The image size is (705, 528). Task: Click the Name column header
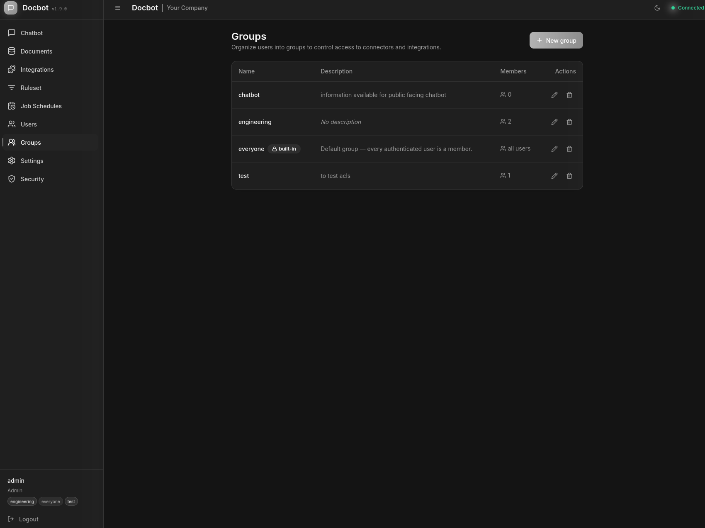[x=246, y=71]
